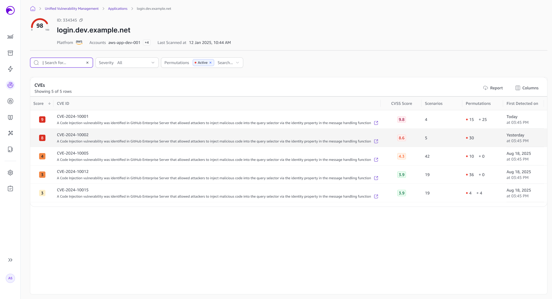Click the 9.8 CVSS score badge

401,119
